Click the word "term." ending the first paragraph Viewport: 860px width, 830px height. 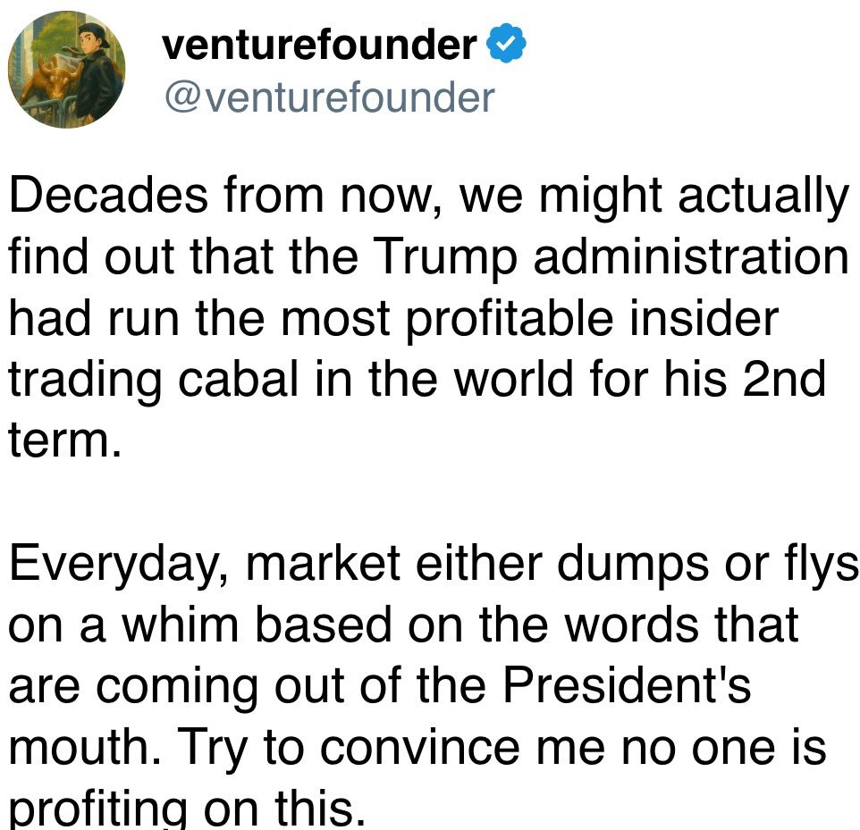[x=64, y=440]
